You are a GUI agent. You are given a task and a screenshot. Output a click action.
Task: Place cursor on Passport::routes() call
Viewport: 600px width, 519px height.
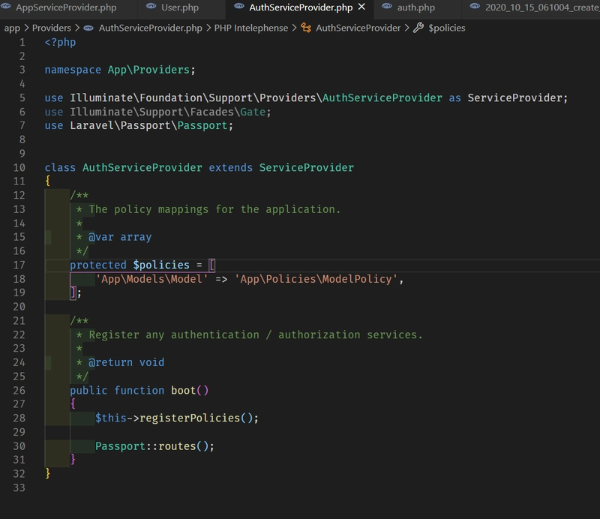(154, 446)
